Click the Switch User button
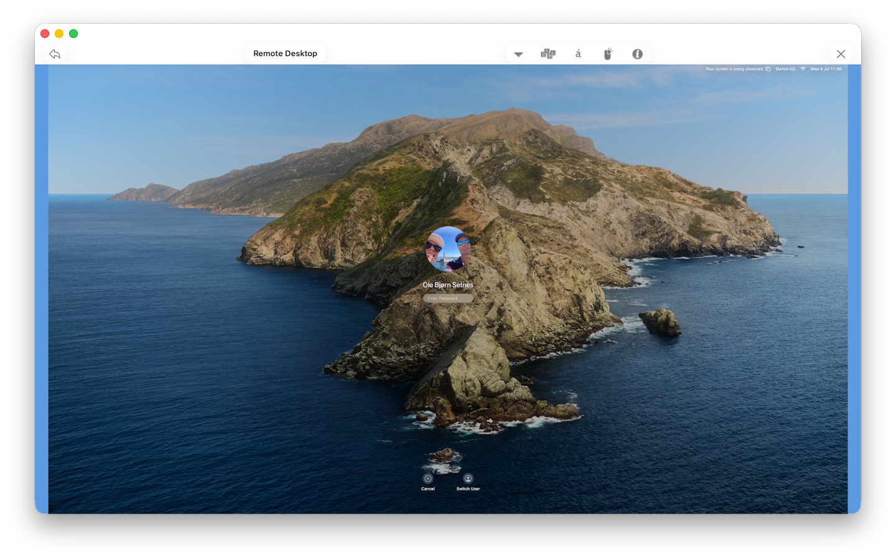The image size is (896, 560). (x=468, y=482)
